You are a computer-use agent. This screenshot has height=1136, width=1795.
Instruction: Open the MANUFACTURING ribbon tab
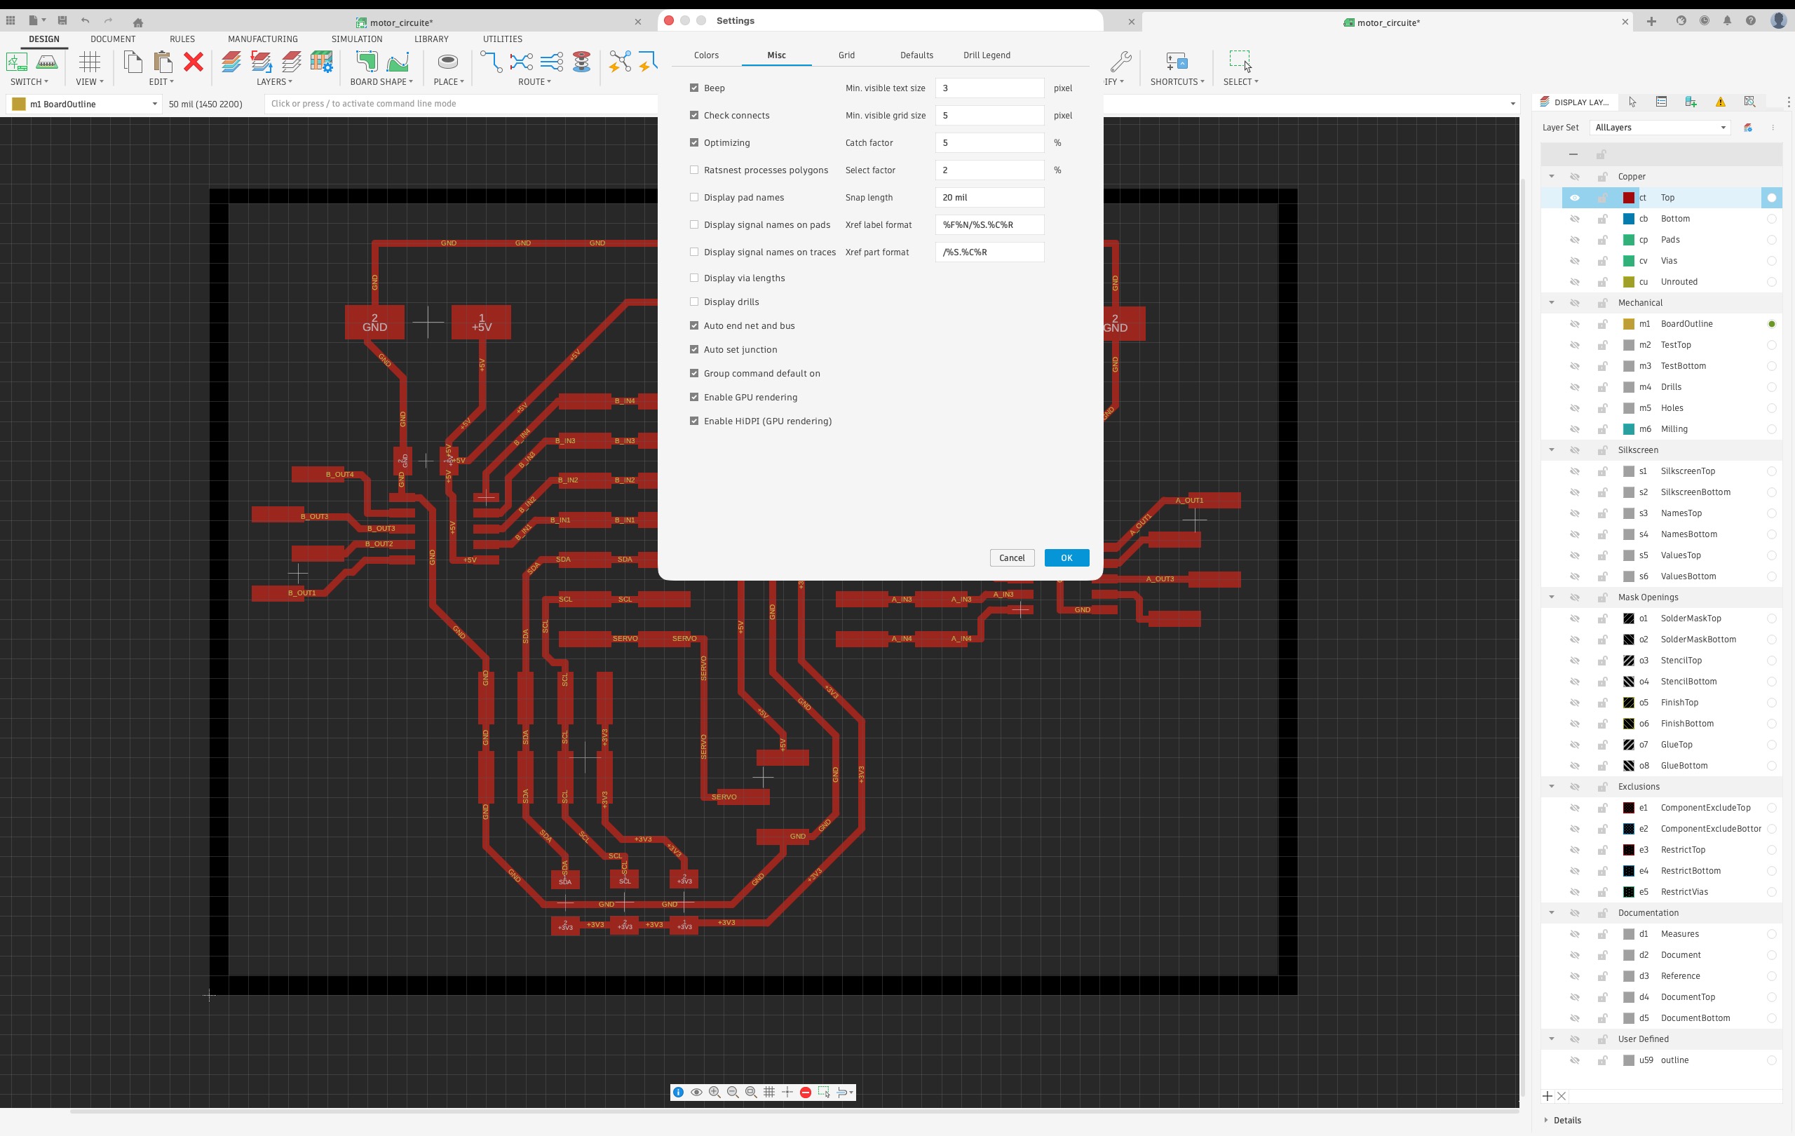(262, 39)
